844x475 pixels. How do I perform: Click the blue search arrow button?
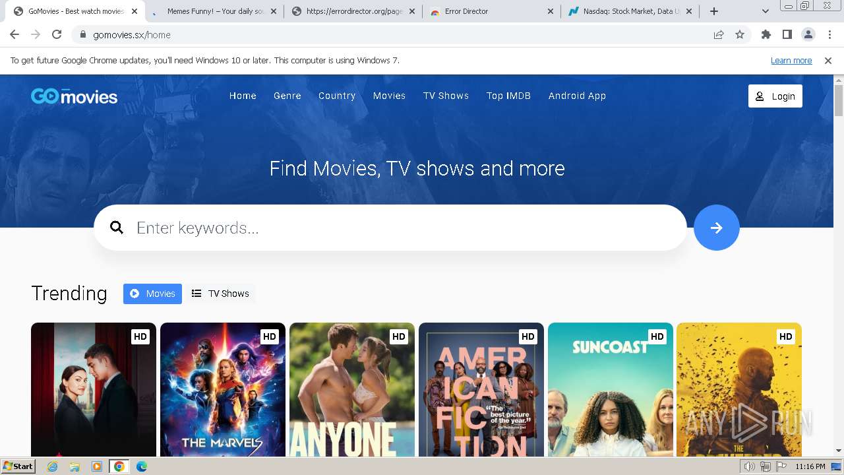[x=716, y=228]
